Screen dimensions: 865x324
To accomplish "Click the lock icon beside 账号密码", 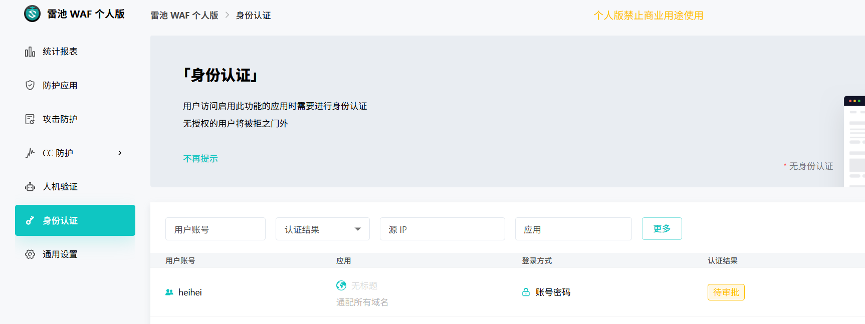I will [526, 292].
